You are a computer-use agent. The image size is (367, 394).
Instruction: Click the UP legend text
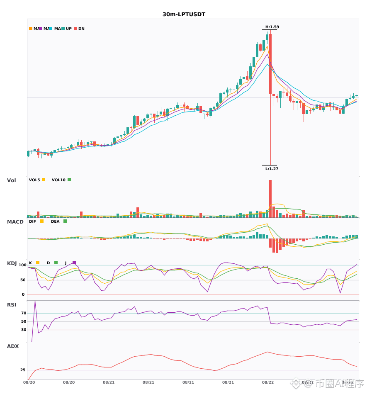click(69, 29)
